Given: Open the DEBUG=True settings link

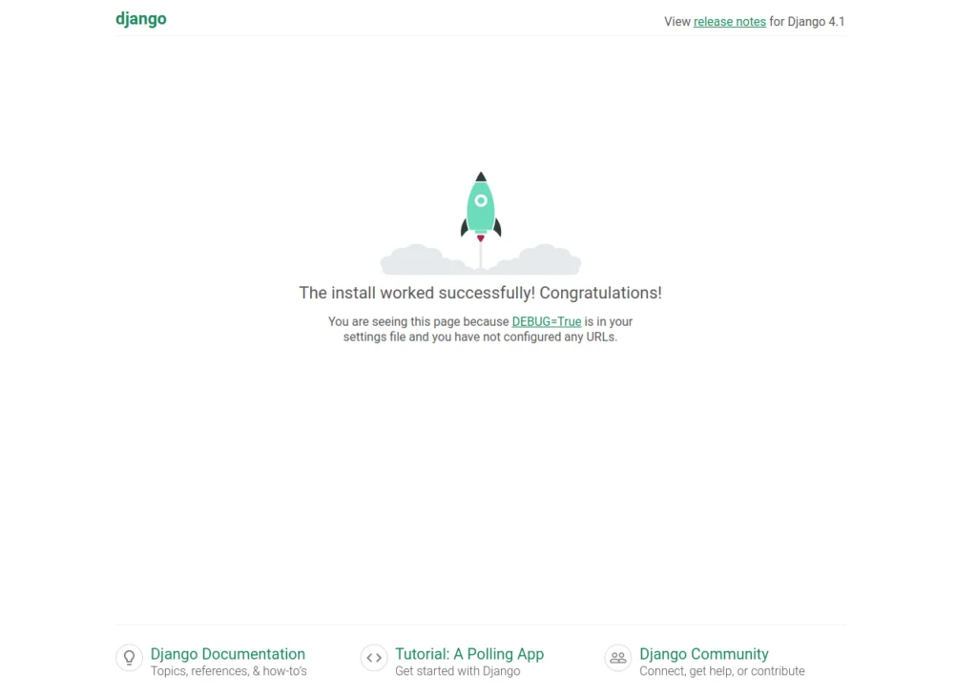Looking at the screenshot, I should point(546,322).
